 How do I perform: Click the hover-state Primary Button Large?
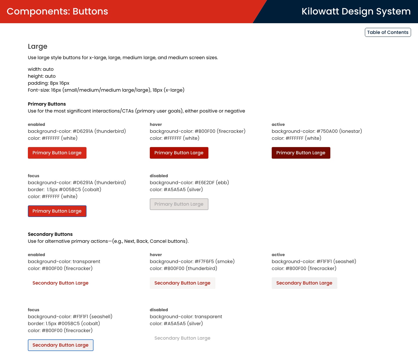(x=179, y=153)
